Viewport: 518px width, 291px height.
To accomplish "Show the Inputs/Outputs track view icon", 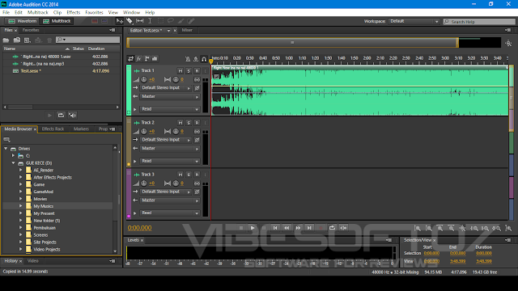I will pos(131,59).
